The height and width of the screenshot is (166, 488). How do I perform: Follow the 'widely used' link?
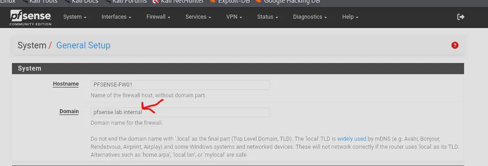[x=352, y=138]
